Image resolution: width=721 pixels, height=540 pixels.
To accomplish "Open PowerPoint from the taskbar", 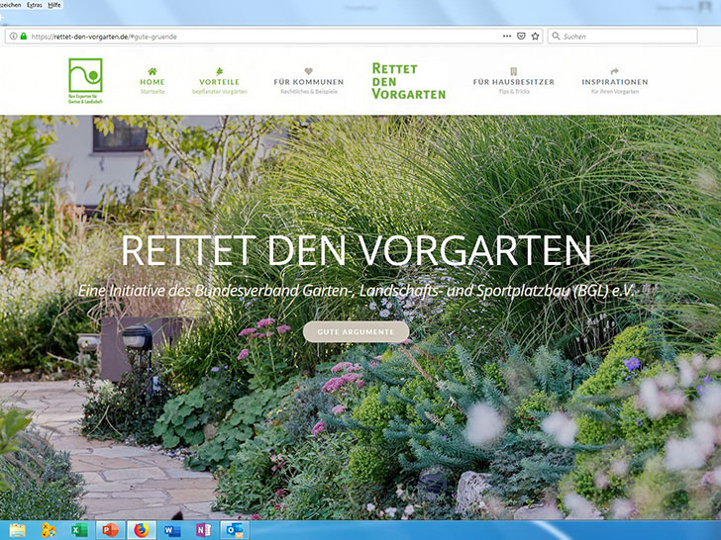I will (110, 530).
